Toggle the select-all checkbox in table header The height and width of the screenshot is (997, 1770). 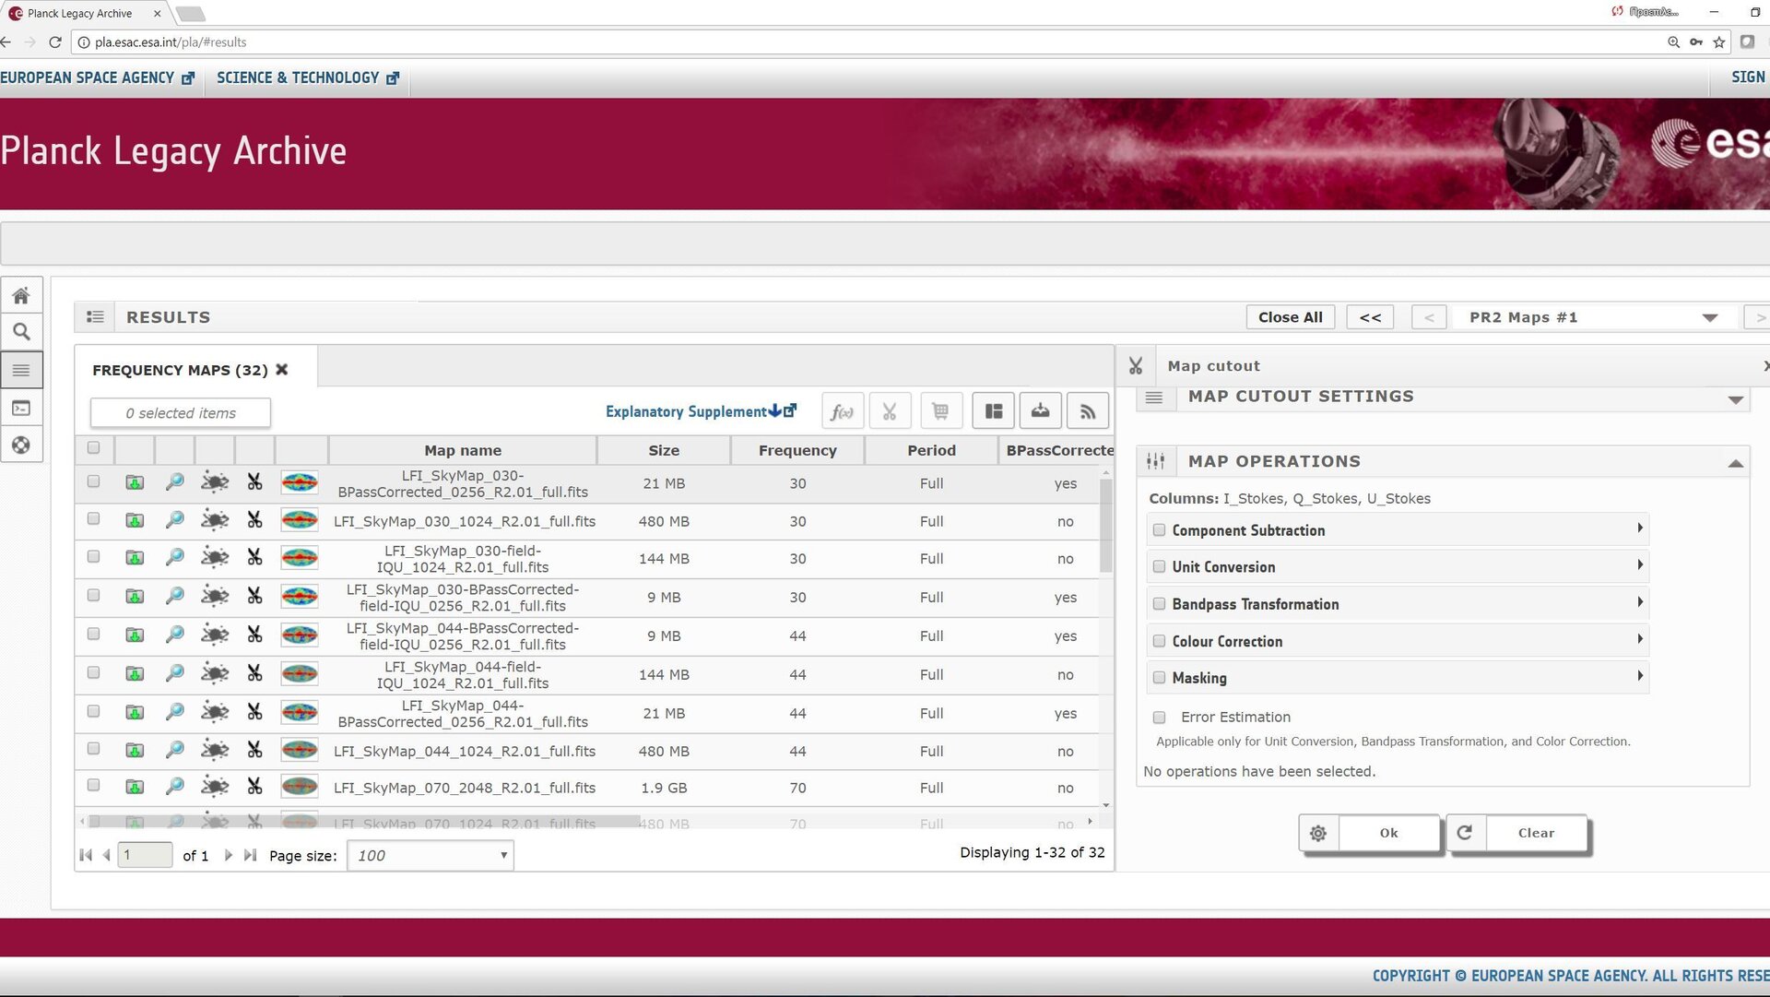click(93, 448)
